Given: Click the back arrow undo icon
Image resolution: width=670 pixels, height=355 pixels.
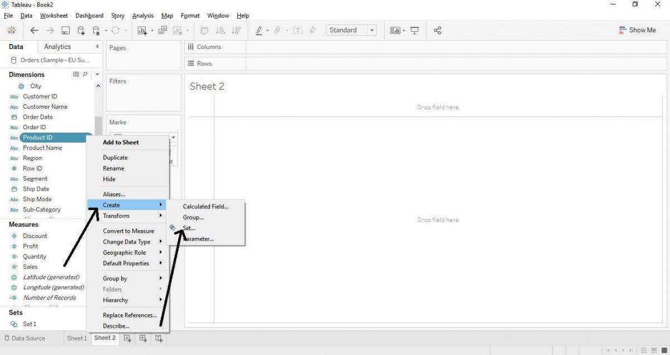Looking at the screenshot, I should [35, 31].
